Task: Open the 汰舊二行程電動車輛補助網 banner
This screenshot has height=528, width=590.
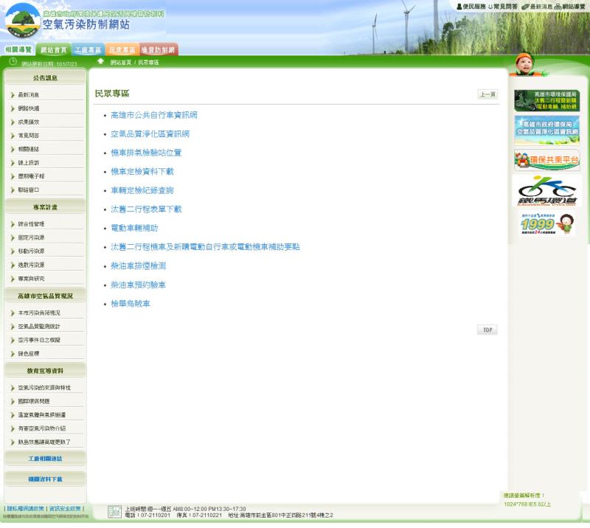Action: [x=546, y=100]
